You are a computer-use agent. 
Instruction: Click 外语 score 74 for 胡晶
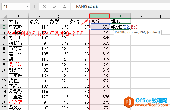pos(79,59)
